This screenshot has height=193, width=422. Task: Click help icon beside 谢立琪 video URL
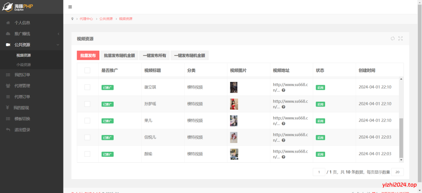coord(284,90)
